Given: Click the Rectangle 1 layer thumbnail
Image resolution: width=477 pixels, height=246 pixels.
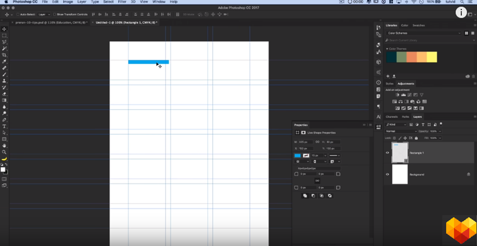Looking at the screenshot, I should point(400,153).
